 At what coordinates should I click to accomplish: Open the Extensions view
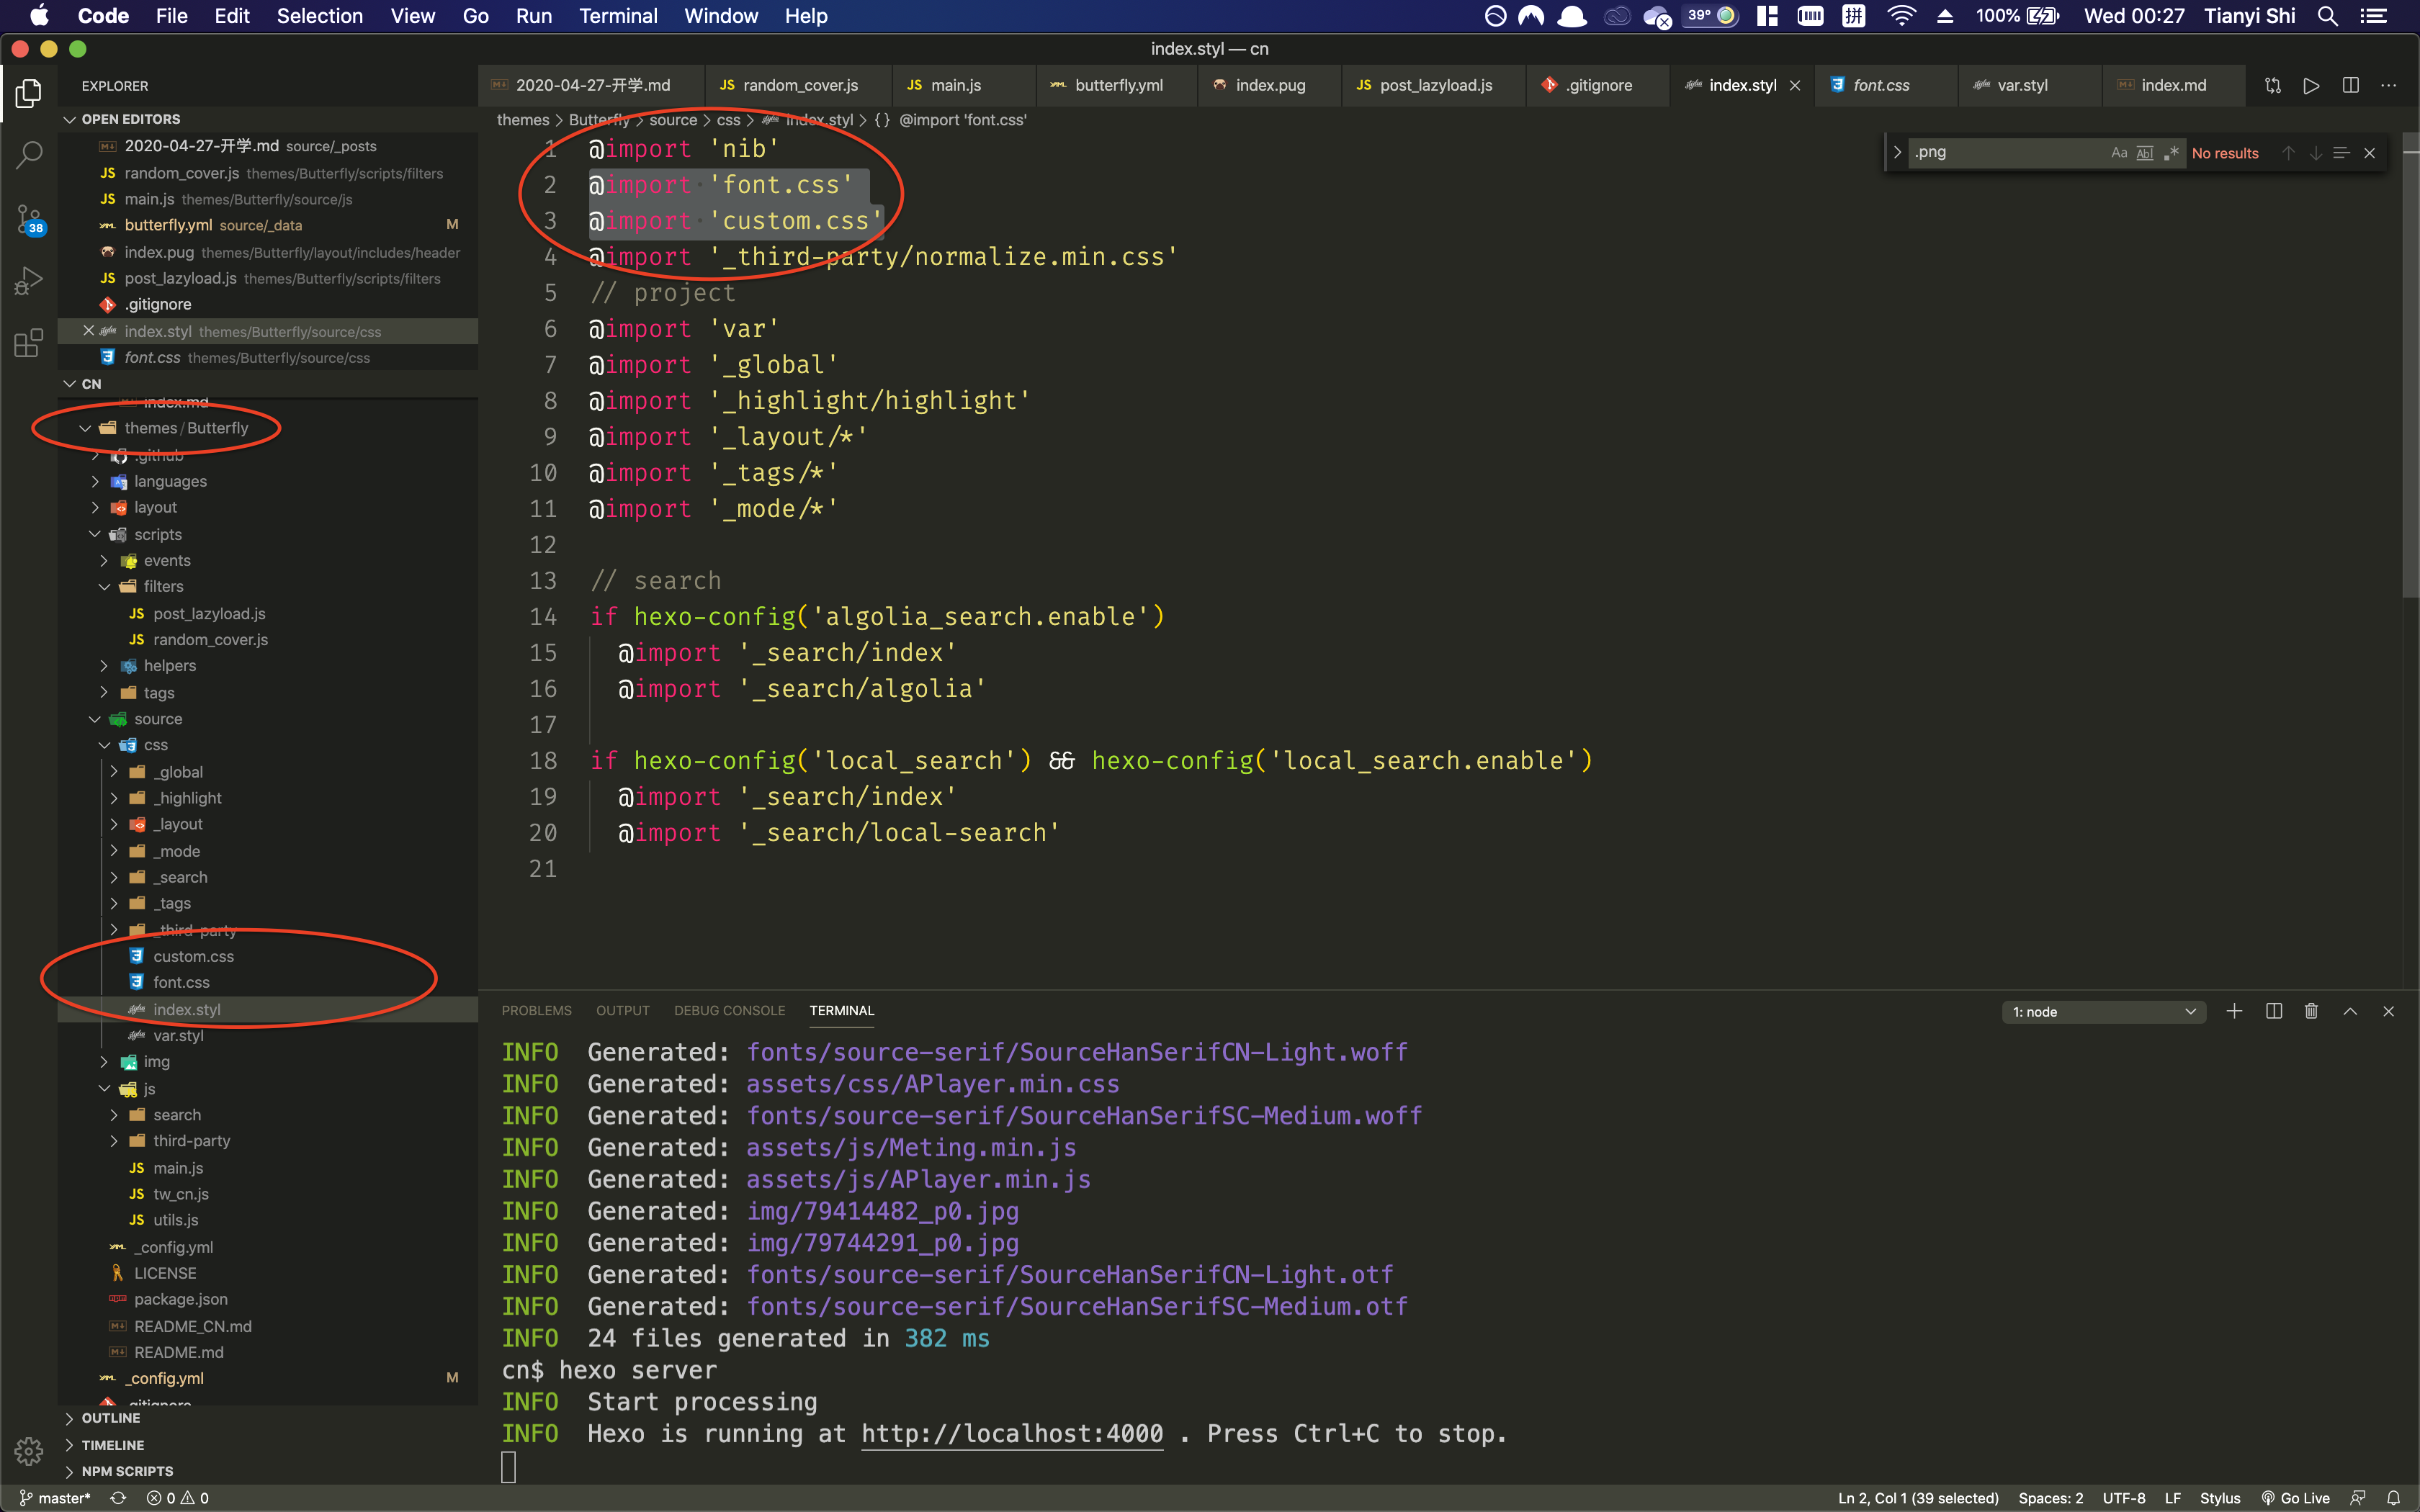point(27,343)
